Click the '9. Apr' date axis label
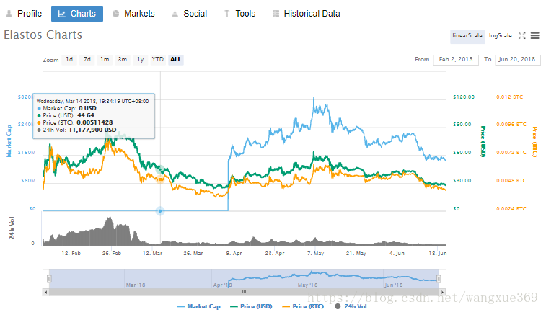This screenshot has height=312, width=546. tap(234, 253)
